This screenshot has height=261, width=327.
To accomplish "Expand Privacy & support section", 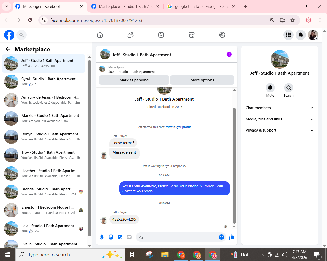I will click(279, 130).
